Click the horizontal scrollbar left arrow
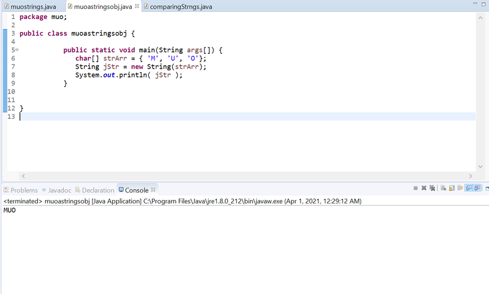 pyautogui.click(x=23, y=176)
